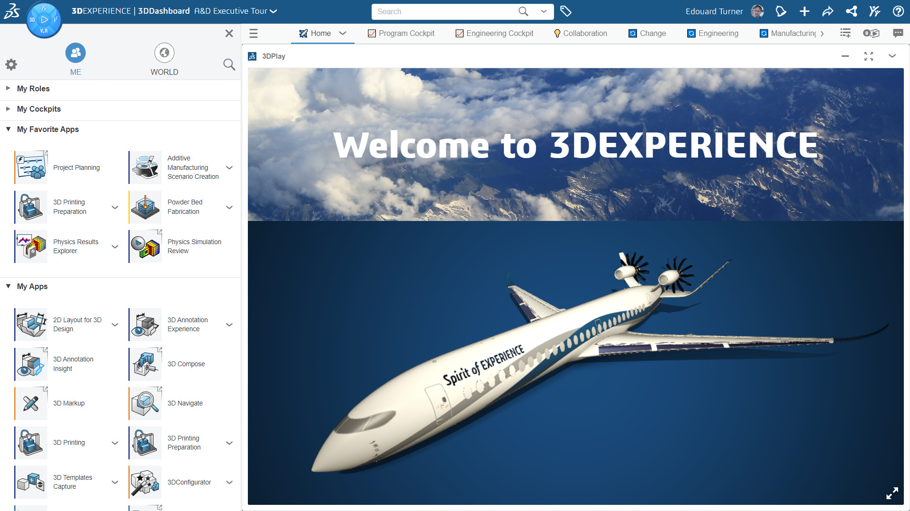910x511 pixels.
Task: Launch the 3D Markup app
Action: click(30, 403)
